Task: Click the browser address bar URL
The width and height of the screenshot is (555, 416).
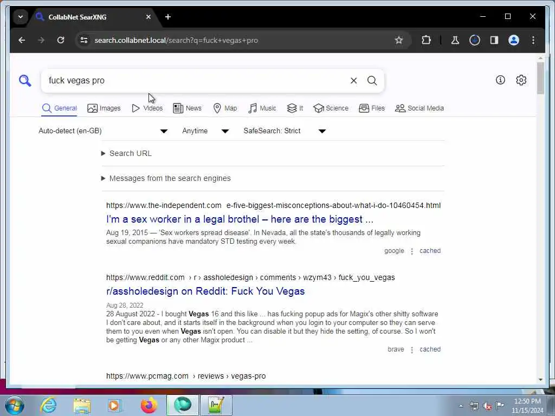Action: (x=176, y=40)
